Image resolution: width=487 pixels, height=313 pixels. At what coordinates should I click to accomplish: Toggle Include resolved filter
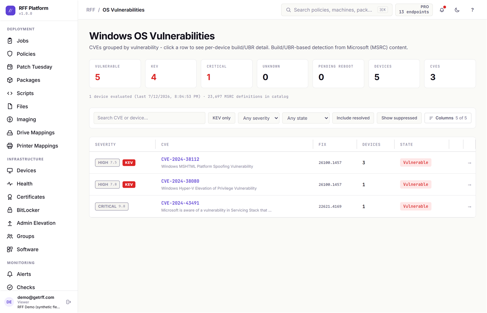[353, 118]
